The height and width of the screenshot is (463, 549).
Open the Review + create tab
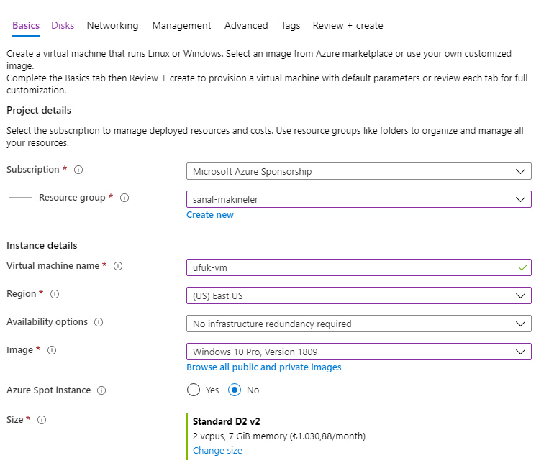click(x=348, y=26)
